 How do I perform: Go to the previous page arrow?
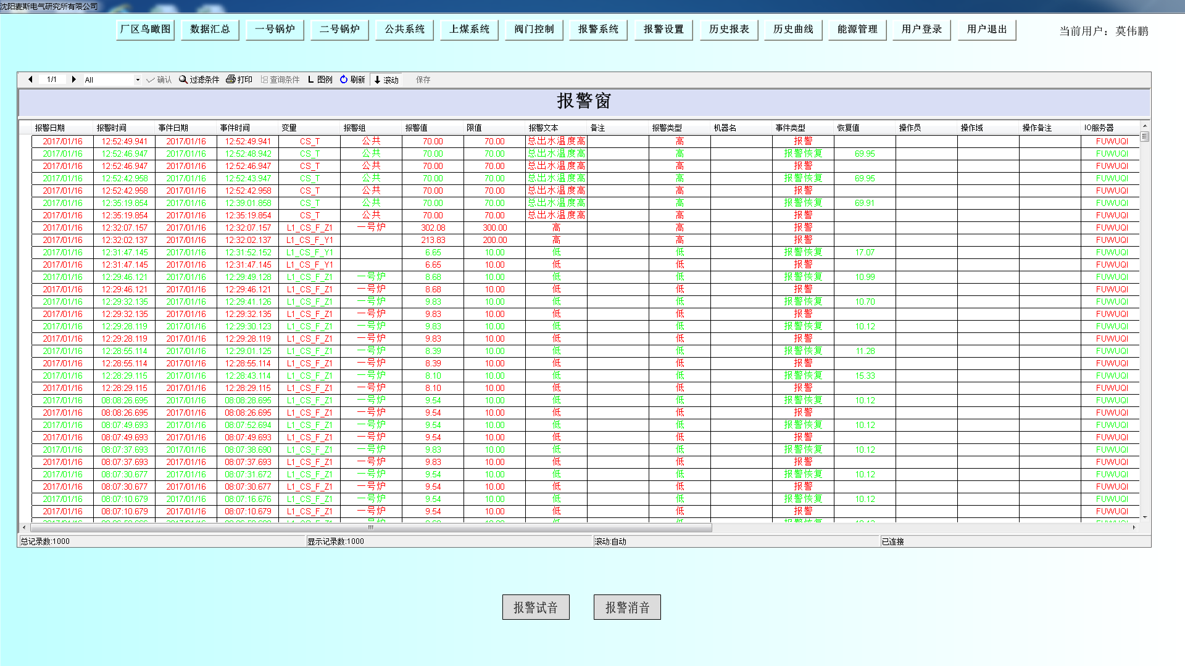(x=30, y=80)
